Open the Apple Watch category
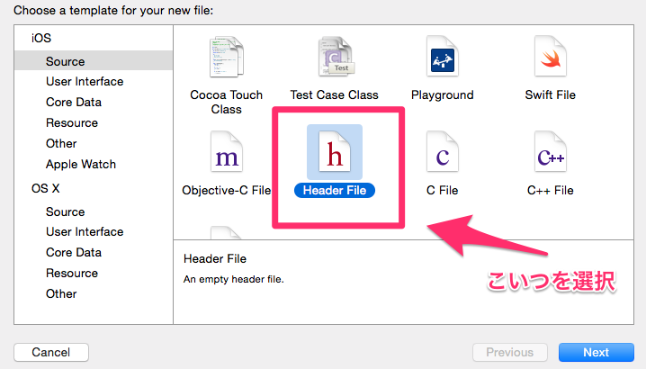646x369 pixels. click(81, 164)
